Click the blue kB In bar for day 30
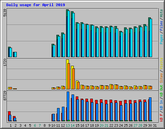Viewport: 165px width, 129px height. [150, 109]
